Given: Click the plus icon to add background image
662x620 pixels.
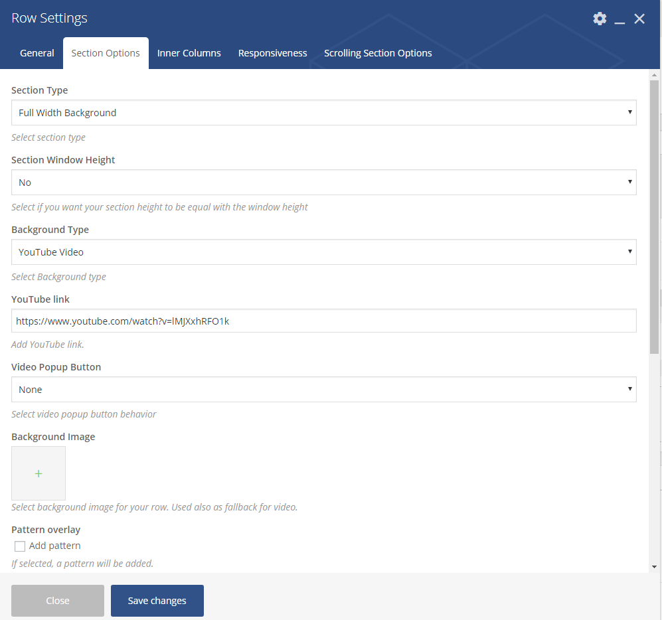Looking at the screenshot, I should pos(39,473).
